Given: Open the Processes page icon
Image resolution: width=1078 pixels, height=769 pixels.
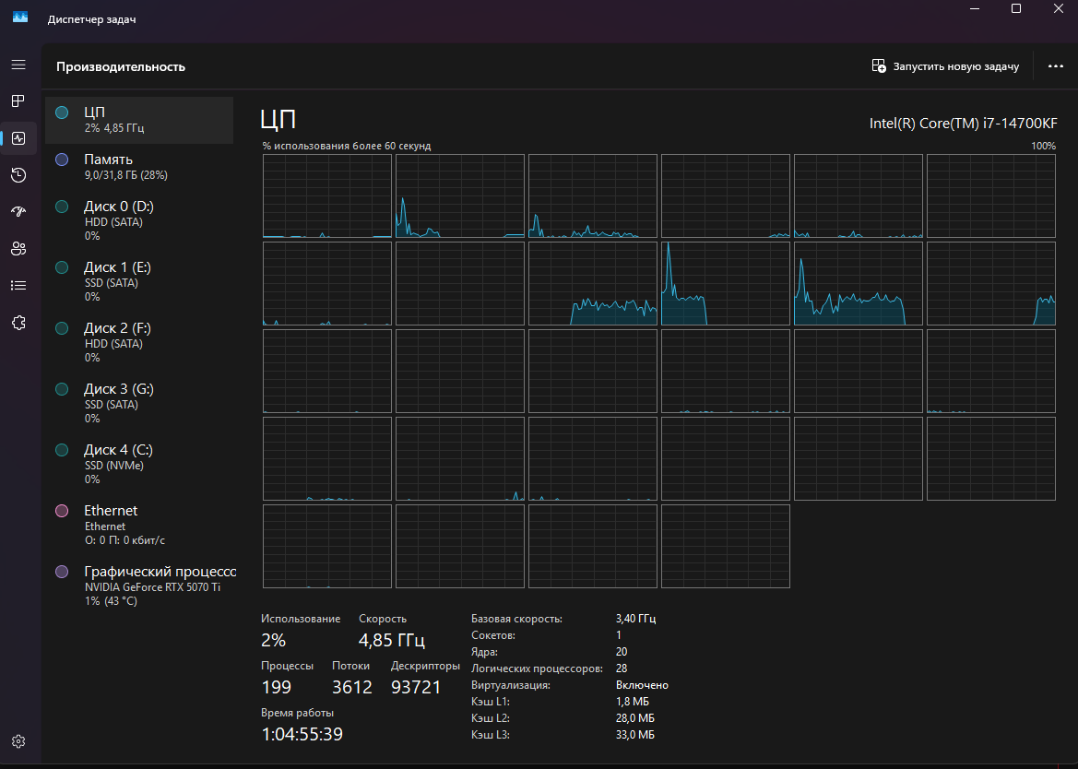Looking at the screenshot, I should pyautogui.click(x=18, y=101).
